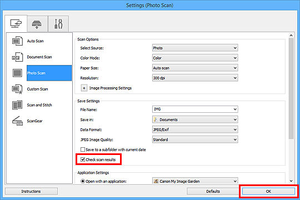Click the Save Settings group heading
Image resolution: width=300 pixels, height=200 pixels.
pos(88,101)
